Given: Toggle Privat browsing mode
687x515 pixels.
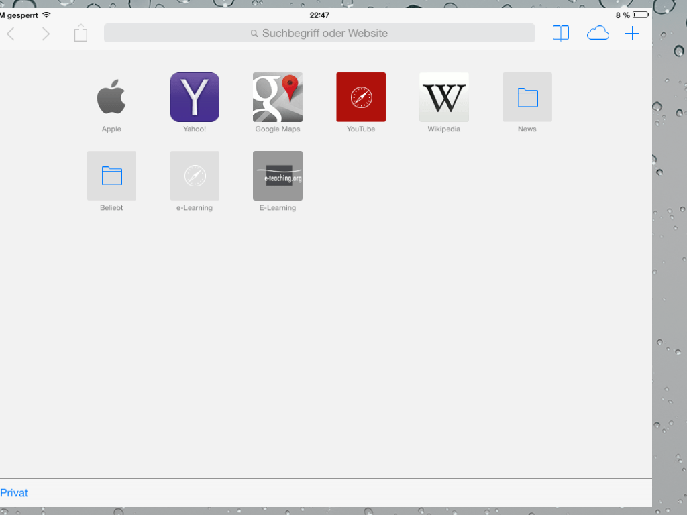Looking at the screenshot, I should pos(14,493).
